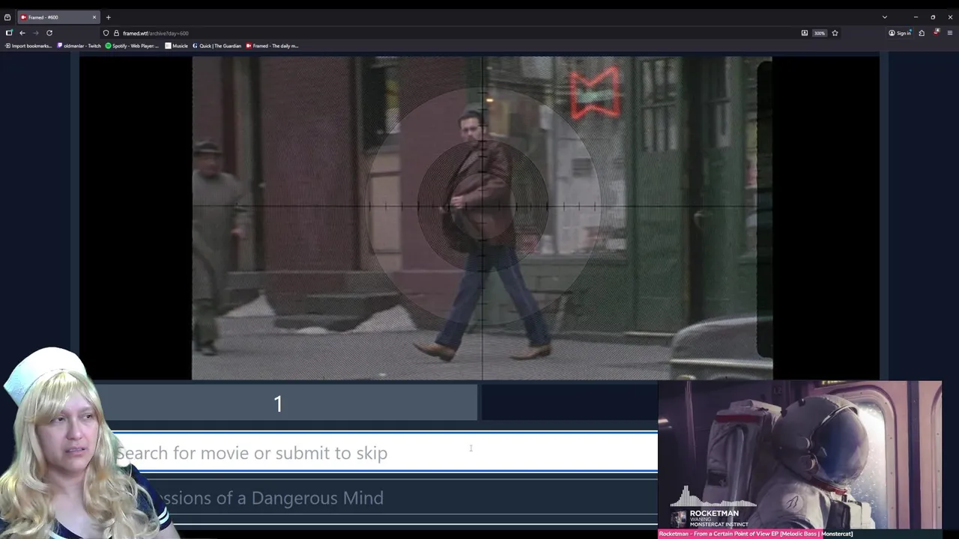Open tracking protection shield icon

[x=106, y=33]
